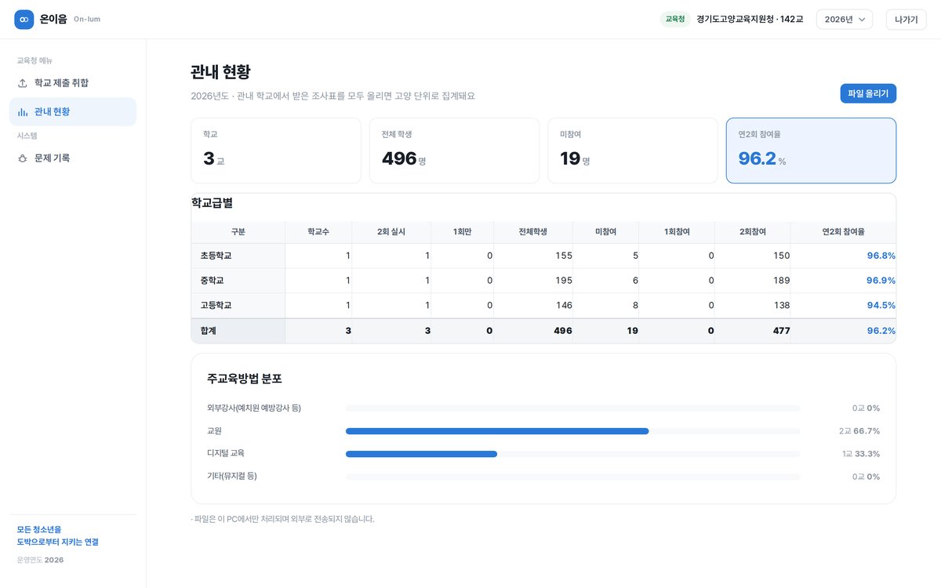Click the upload icon beside 학교 제출 취합

23,83
